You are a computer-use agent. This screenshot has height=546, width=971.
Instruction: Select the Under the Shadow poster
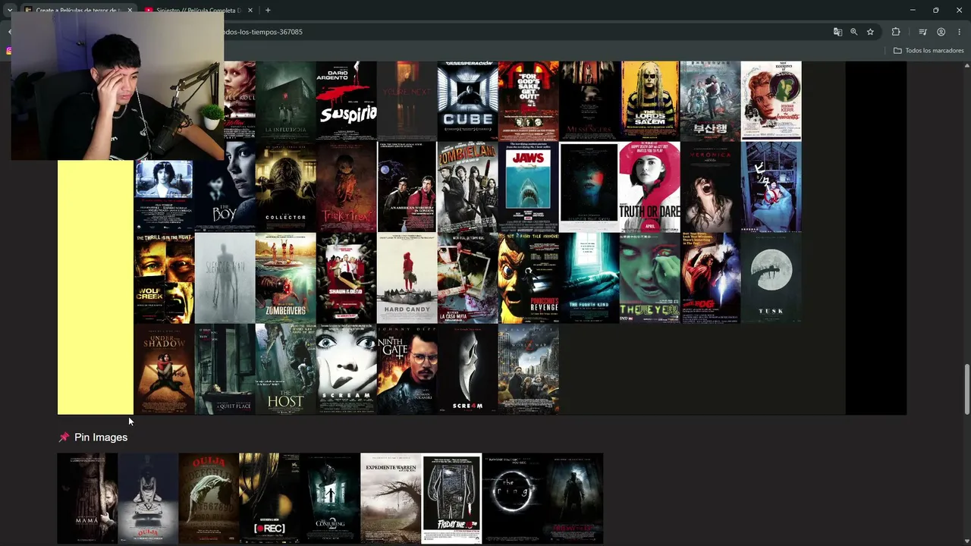pos(164,369)
